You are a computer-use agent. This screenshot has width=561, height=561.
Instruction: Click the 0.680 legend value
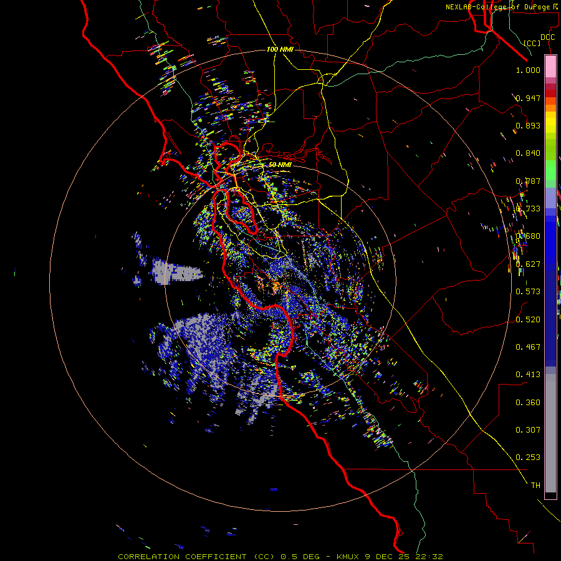(x=528, y=236)
